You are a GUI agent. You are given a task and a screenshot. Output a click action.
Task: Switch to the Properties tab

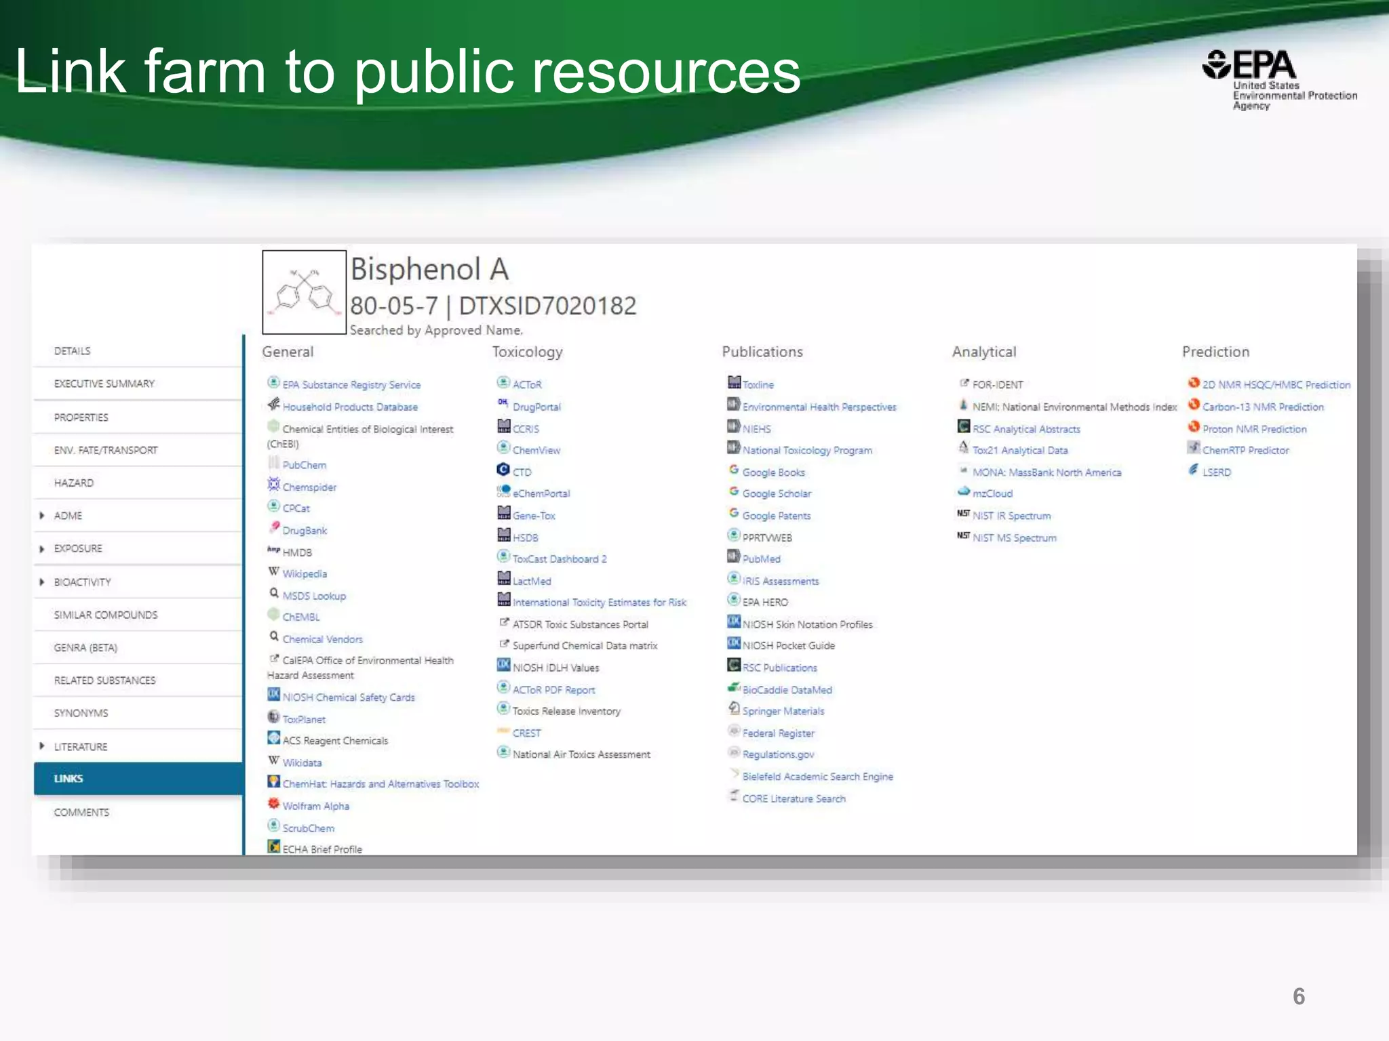(x=138, y=417)
